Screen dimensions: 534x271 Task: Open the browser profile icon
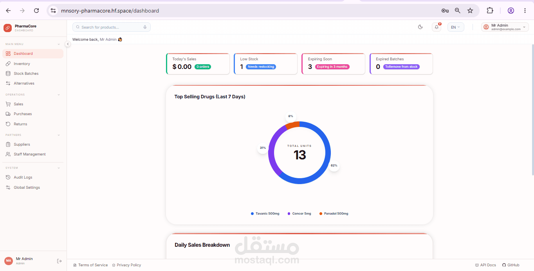coord(511,11)
